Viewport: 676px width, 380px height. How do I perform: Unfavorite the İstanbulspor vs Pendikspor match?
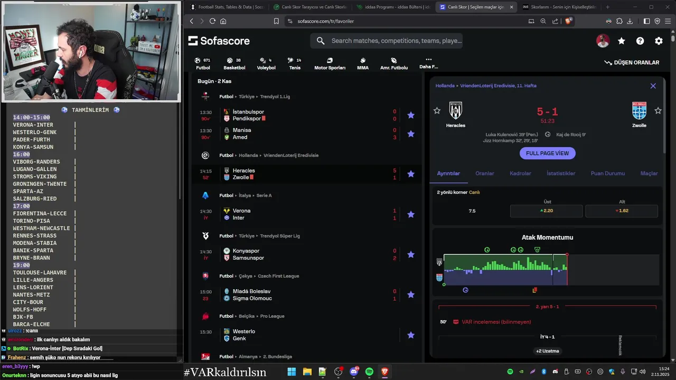point(411,115)
